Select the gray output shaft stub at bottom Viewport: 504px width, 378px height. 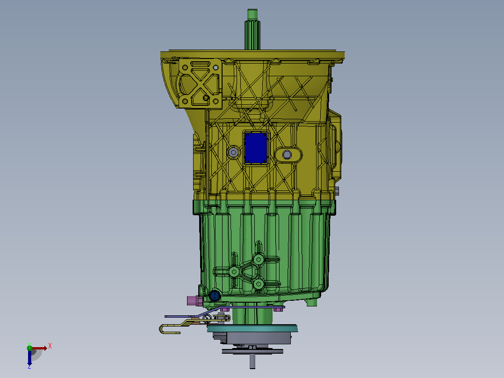252,361
